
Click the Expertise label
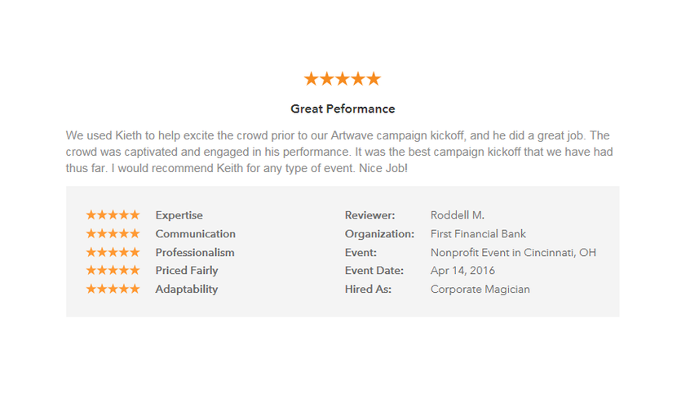pos(179,215)
